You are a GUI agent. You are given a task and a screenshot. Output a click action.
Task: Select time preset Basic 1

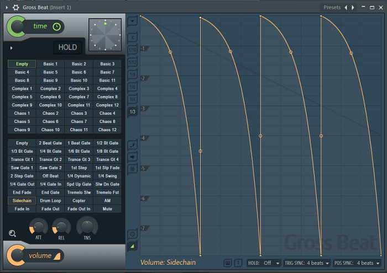(x=50, y=64)
